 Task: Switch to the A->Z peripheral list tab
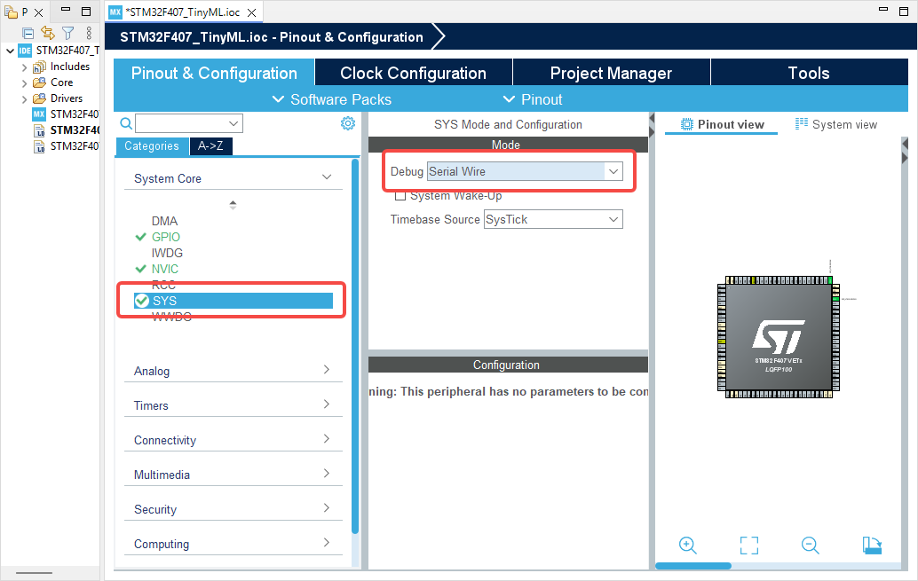[x=210, y=146]
